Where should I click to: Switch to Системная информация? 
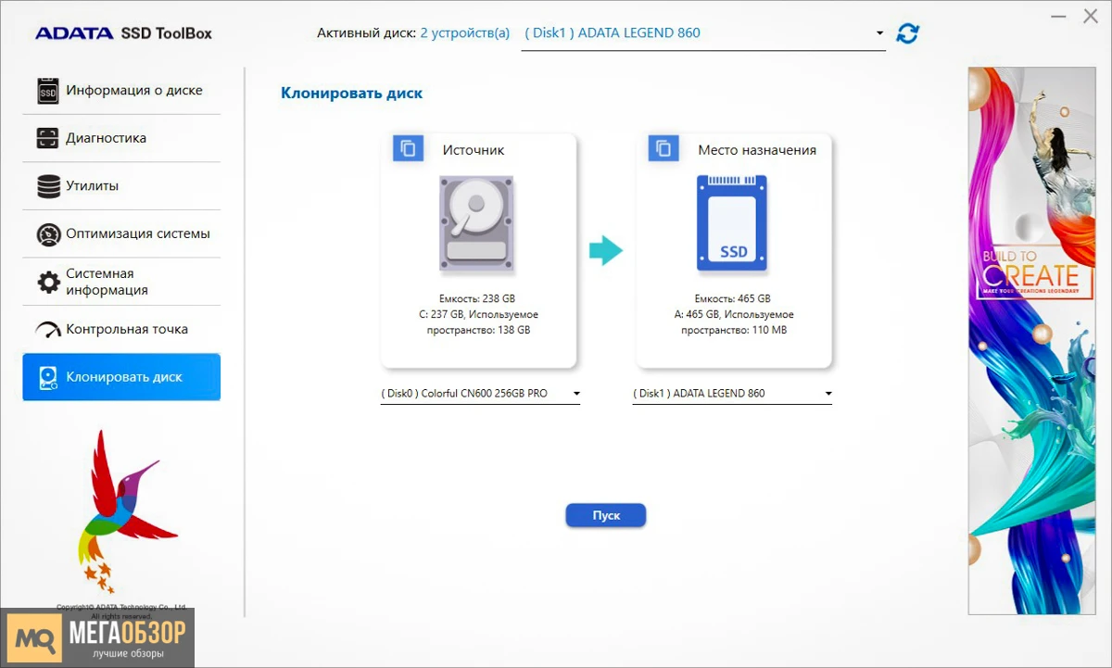click(x=121, y=282)
